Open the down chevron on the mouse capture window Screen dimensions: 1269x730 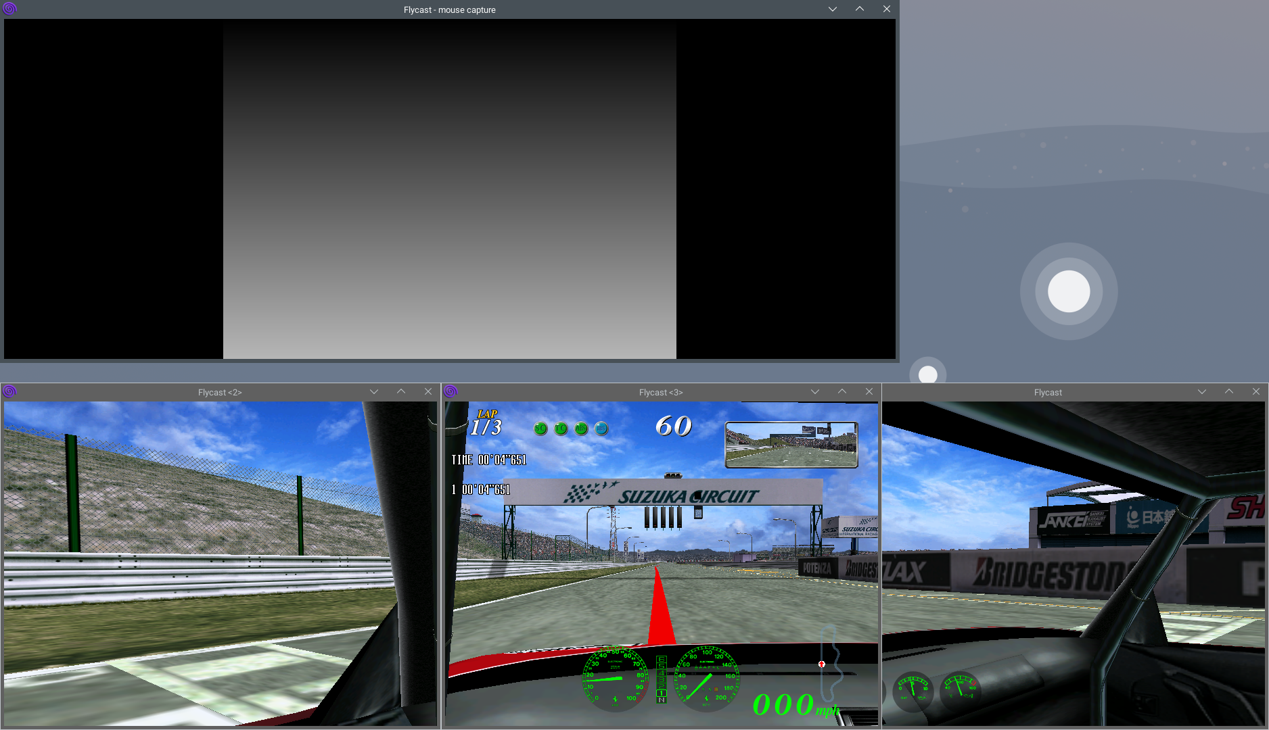pyautogui.click(x=832, y=9)
